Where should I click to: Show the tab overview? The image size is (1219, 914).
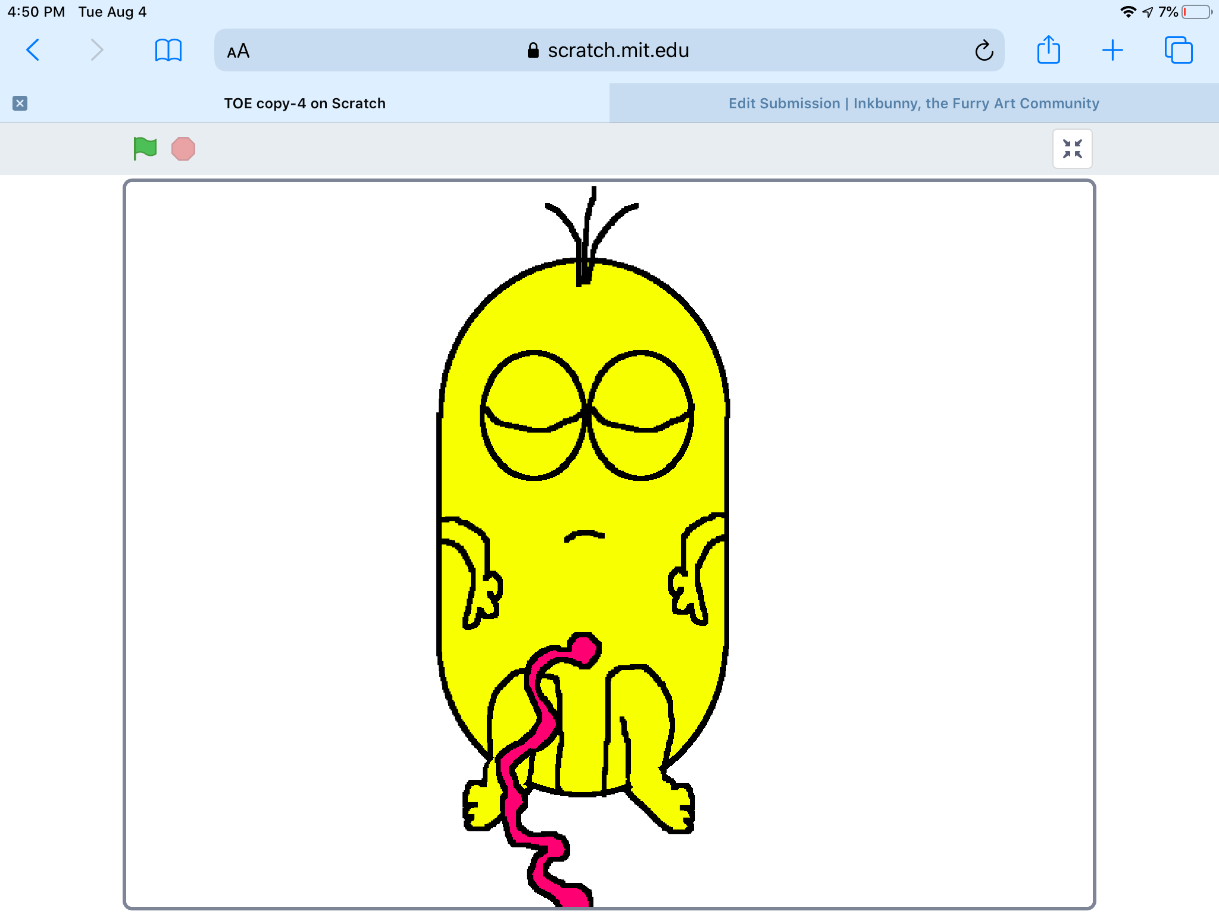(1179, 50)
